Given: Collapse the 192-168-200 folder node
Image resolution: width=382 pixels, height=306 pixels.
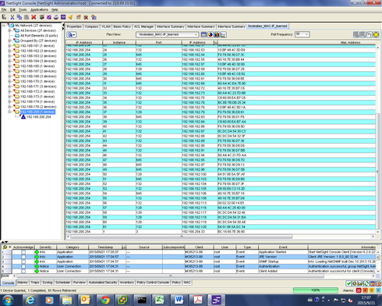Looking at the screenshot, I should click(x=9, y=112).
